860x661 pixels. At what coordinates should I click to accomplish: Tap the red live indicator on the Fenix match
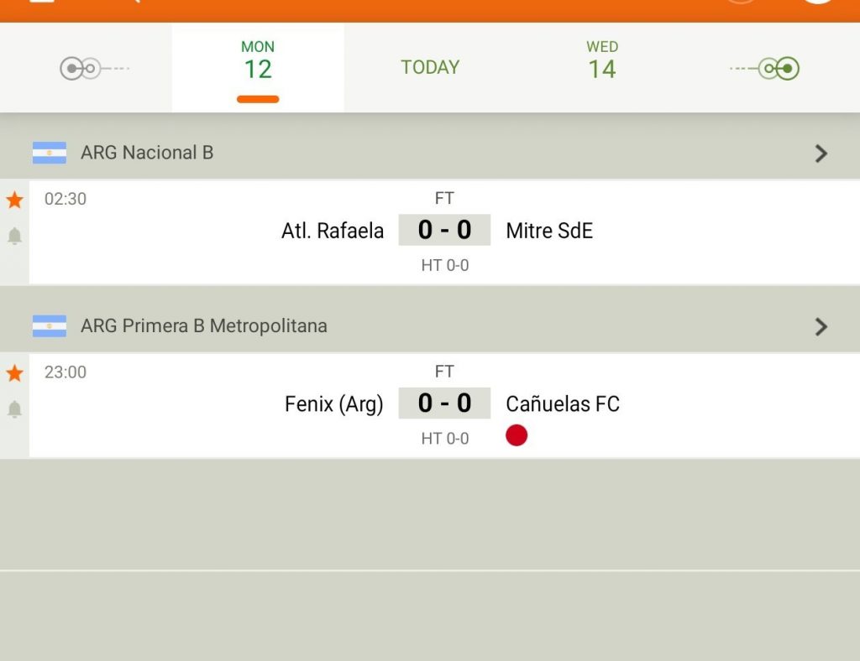click(517, 435)
